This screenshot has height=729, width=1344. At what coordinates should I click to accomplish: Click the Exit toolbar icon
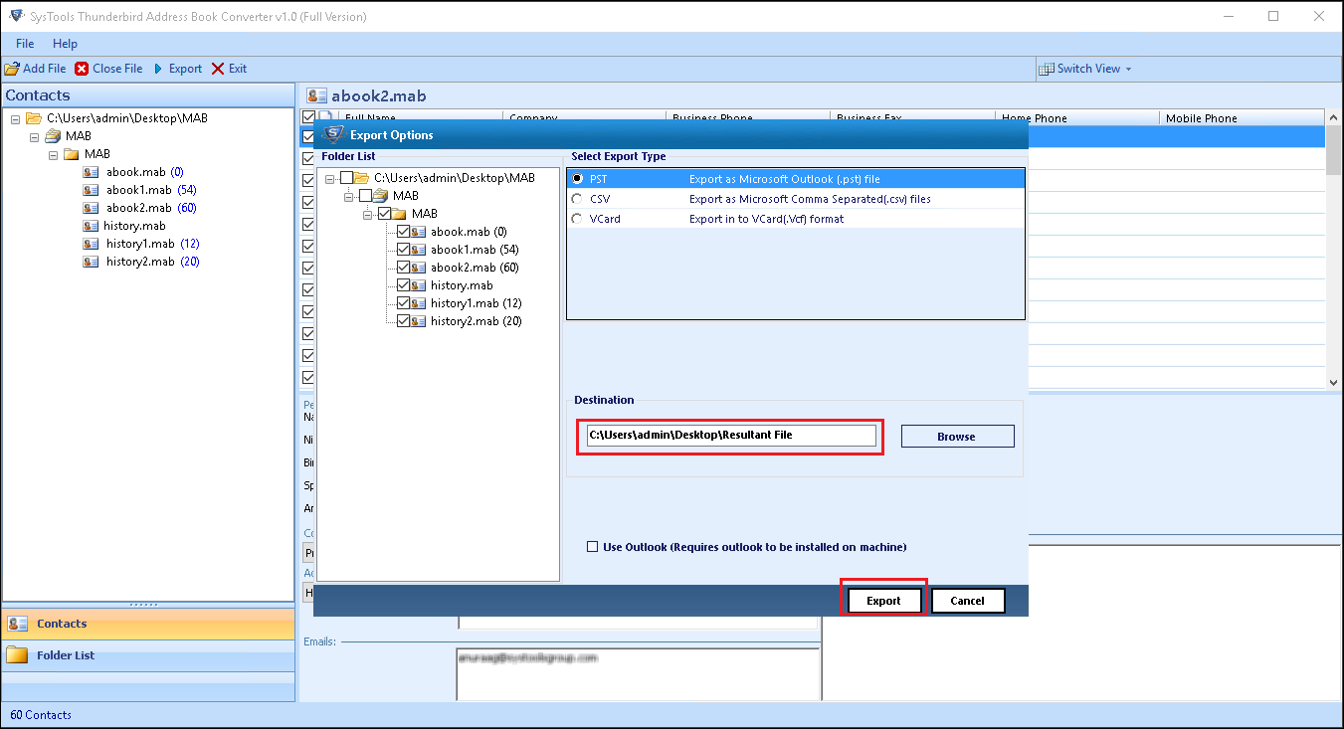point(215,68)
